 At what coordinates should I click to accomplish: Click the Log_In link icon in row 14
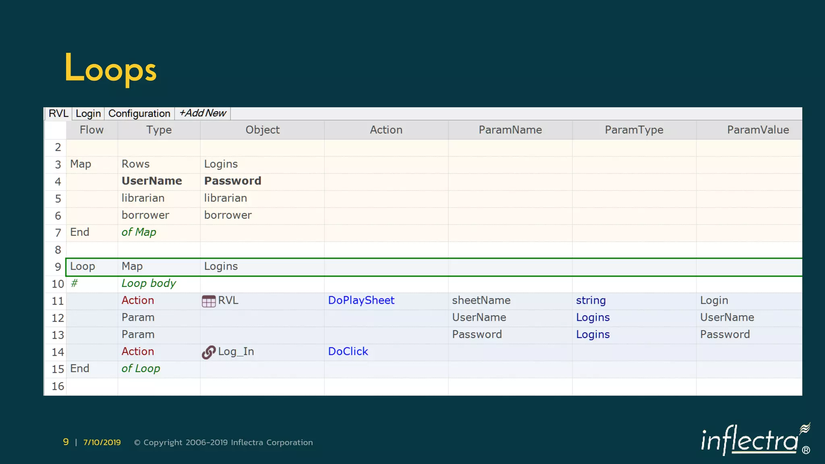tap(208, 352)
